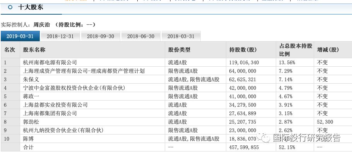Click share count 42,000,000
Viewport: 352px width, 153px height.
click(x=243, y=88)
